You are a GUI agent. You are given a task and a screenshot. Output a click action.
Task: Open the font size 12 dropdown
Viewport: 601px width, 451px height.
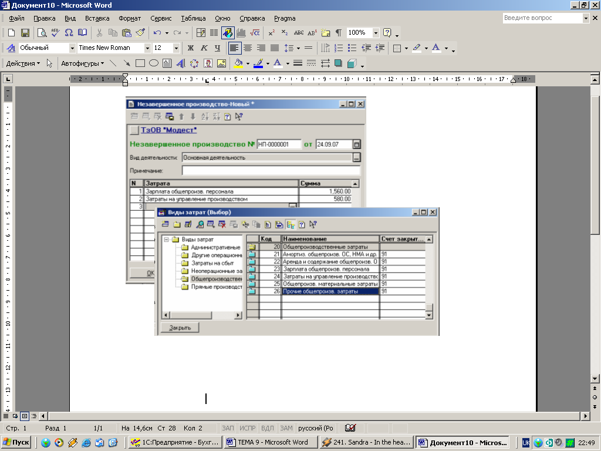[x=176, y=48]
